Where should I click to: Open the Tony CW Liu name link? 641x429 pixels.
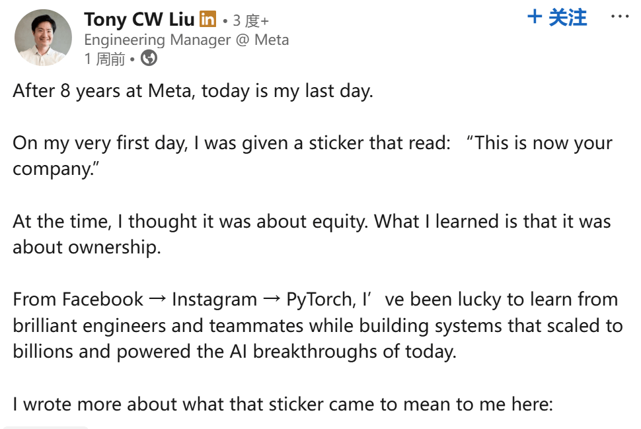[x=139, y=20]
